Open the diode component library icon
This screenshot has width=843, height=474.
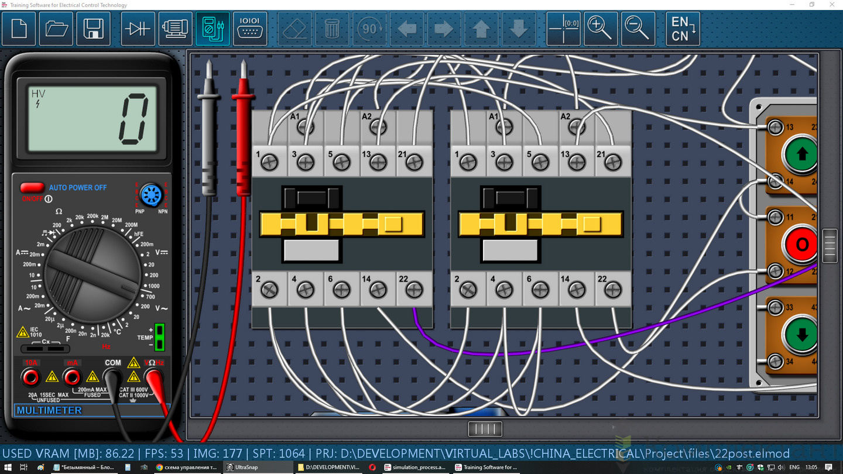[138, 29]
